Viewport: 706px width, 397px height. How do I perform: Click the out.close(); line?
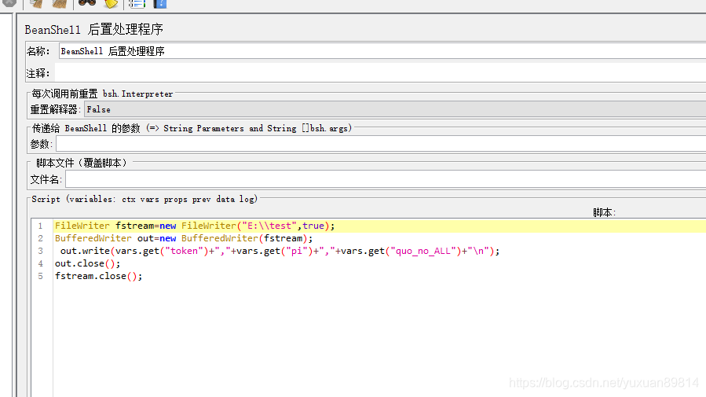(87, 263)
